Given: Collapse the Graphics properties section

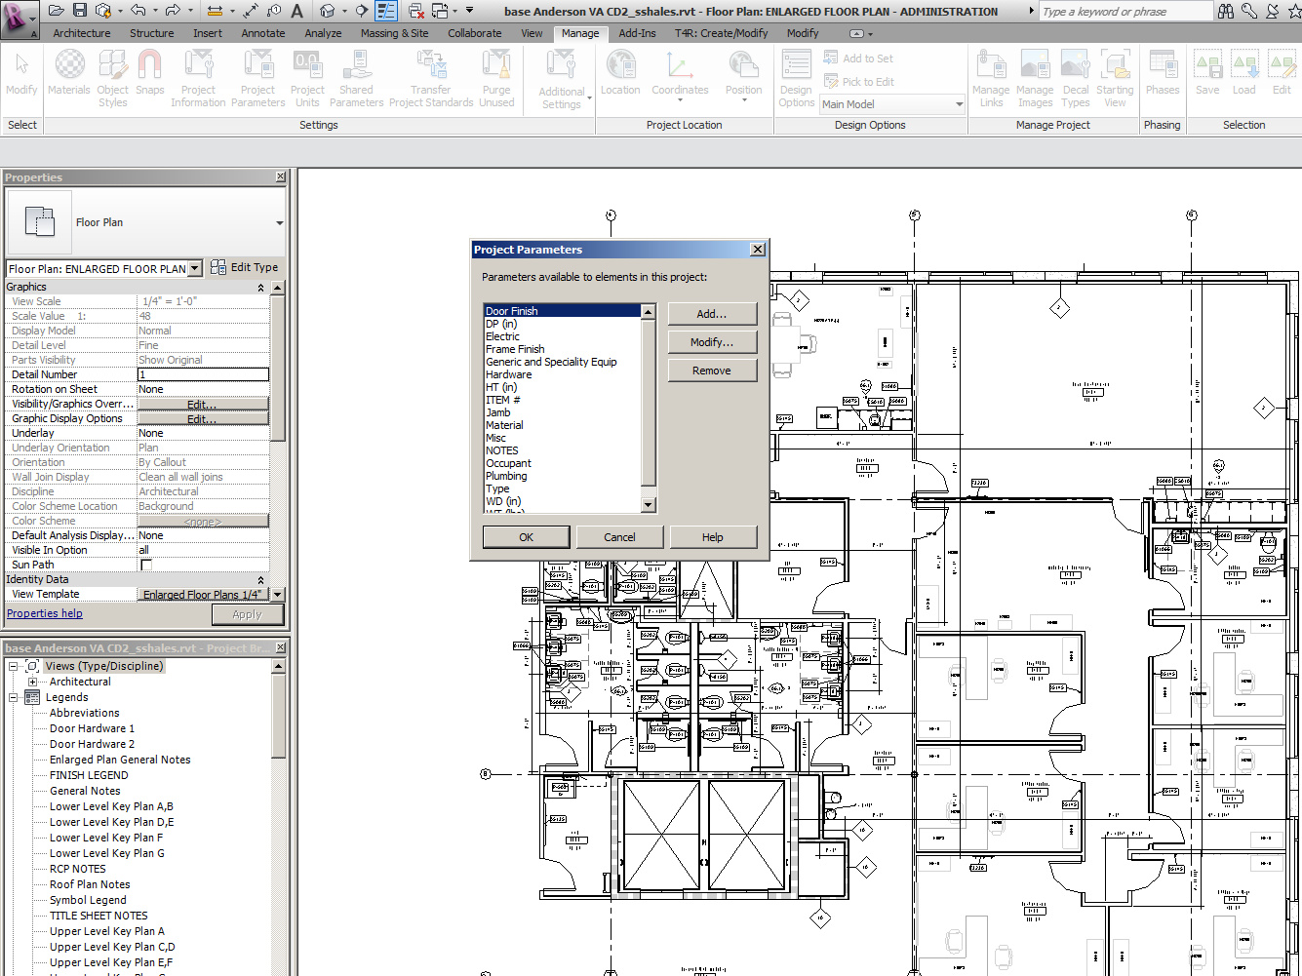Looking at the screenshot, I should 260,288.
